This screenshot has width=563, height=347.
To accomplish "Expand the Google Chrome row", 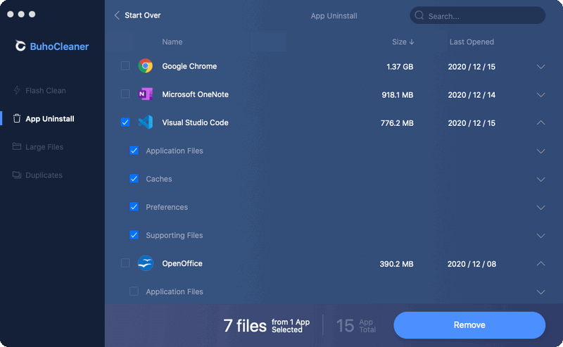I will [x=540, y=66].
